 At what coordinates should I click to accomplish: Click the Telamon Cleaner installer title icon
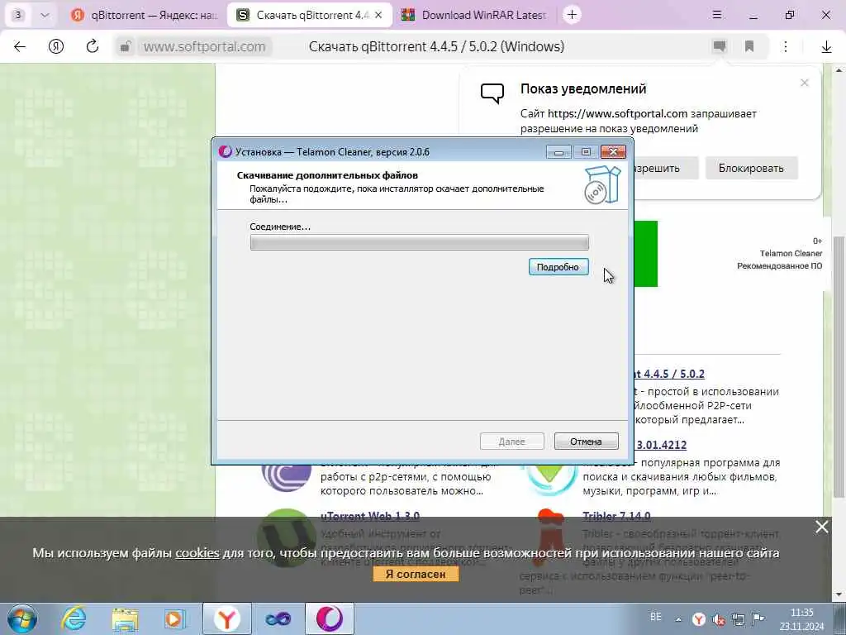pos(225,152)
